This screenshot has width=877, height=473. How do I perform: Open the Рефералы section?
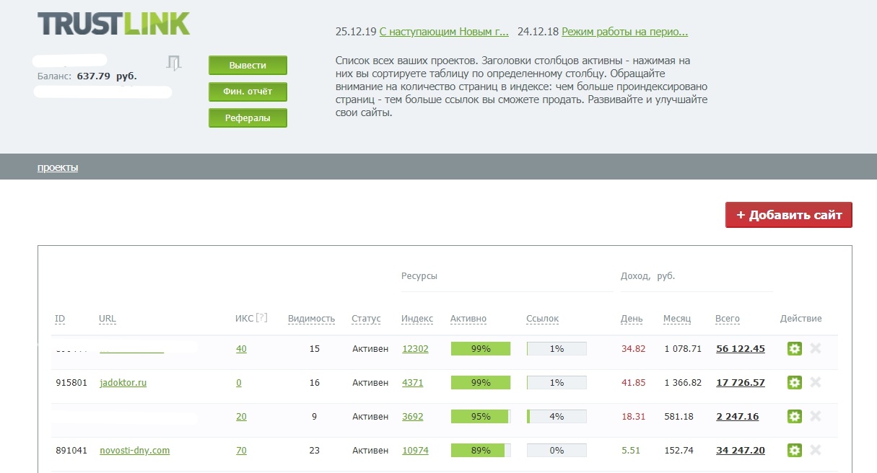(248, 118)
